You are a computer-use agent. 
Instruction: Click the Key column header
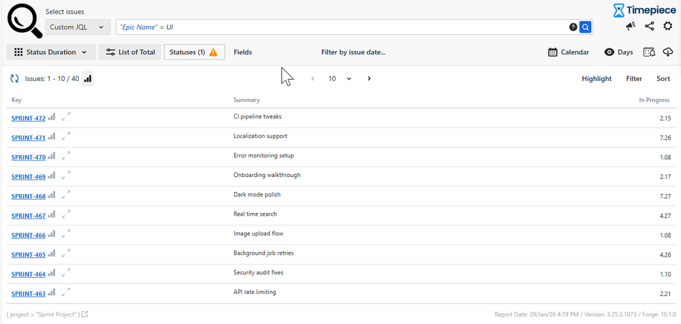point(16,100)
